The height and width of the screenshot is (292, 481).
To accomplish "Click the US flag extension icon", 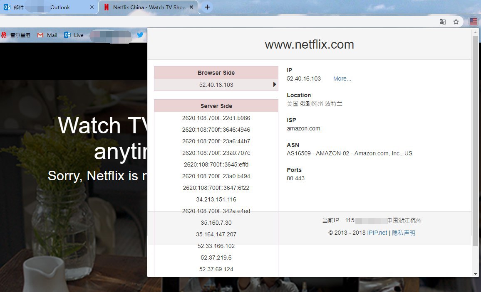I will click(474, 22).
